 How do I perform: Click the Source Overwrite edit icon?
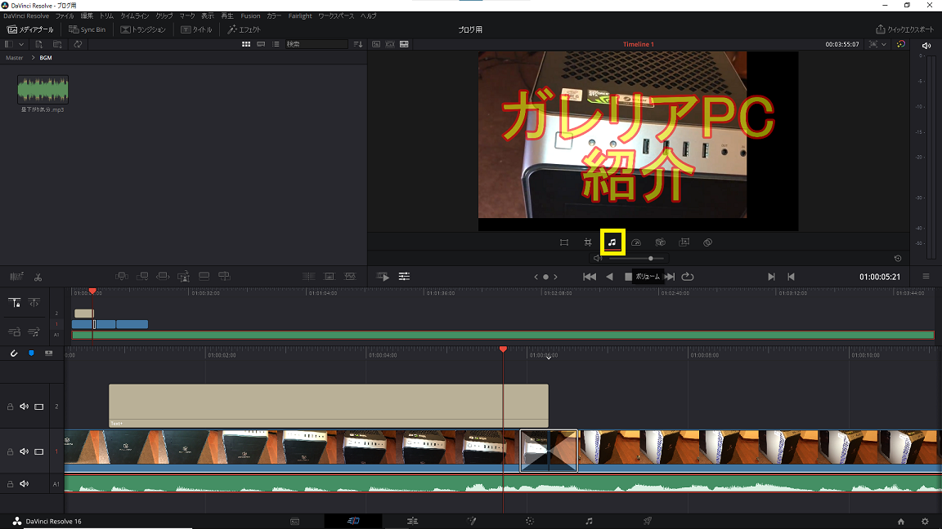(224, 276)
